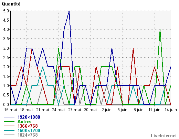Click the 1920×1080 legend label
The width and height of the screenshot is (179, 139).
[29, 117]
